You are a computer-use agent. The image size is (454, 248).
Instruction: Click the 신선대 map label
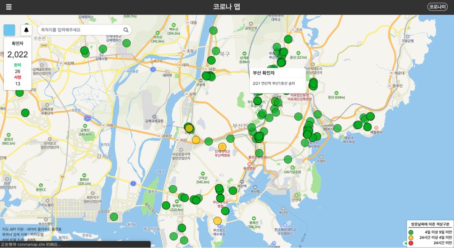296,200
